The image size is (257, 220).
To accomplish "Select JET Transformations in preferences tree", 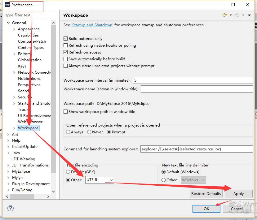I will (30, 165).
